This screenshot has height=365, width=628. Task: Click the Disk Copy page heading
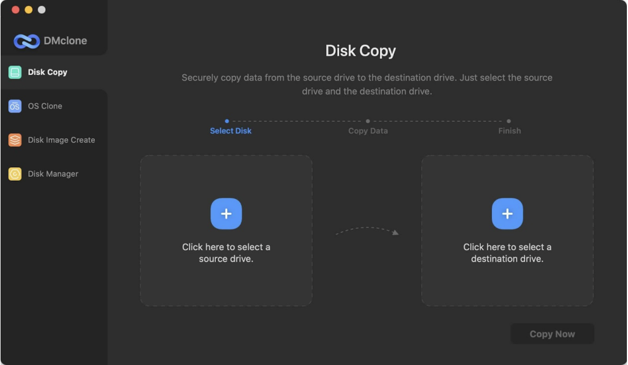(x=361, y=51)
